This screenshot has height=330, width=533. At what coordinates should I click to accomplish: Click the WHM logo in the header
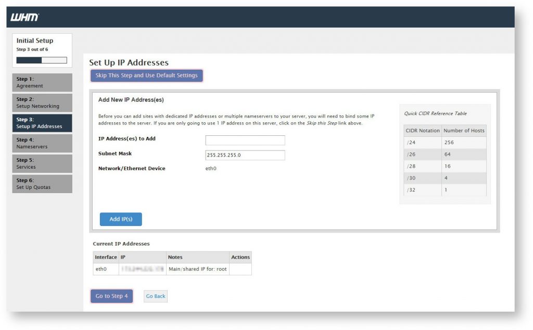pyautogui.click(x=23, y=16)
